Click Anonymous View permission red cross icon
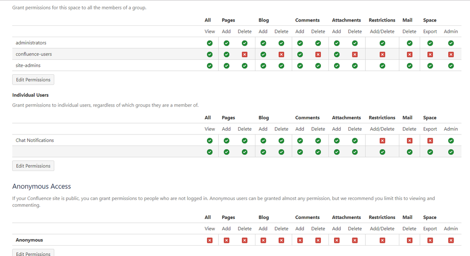This screenshot has height=256, width=470. pos(209,240)
